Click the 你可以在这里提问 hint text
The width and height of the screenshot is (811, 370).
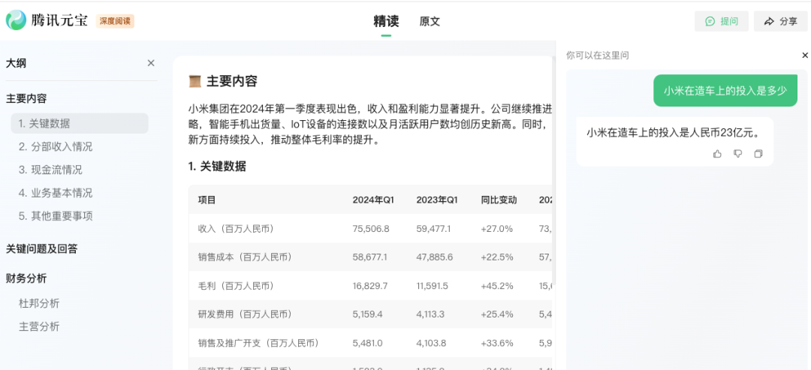(x=598, y=56)
